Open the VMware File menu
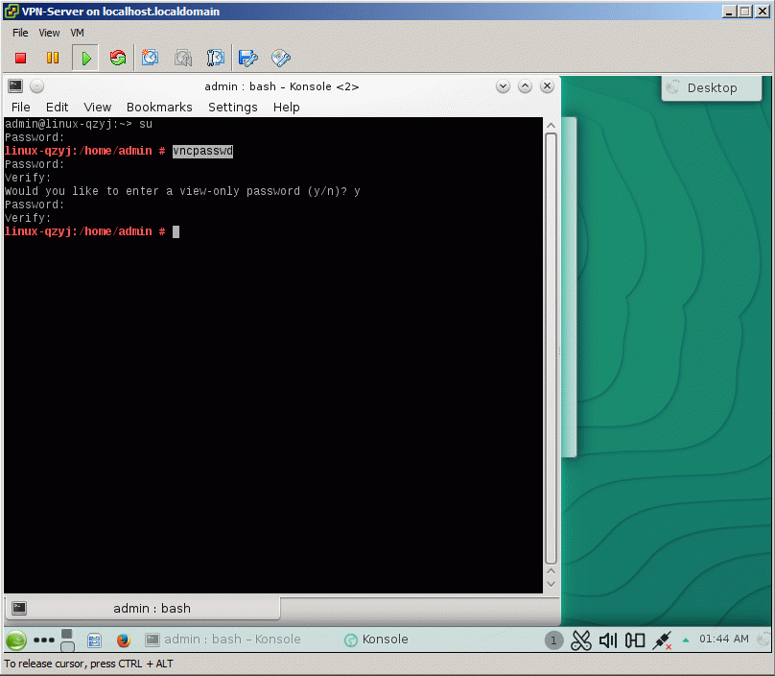775x676 pixels. [x=20, y=33]
